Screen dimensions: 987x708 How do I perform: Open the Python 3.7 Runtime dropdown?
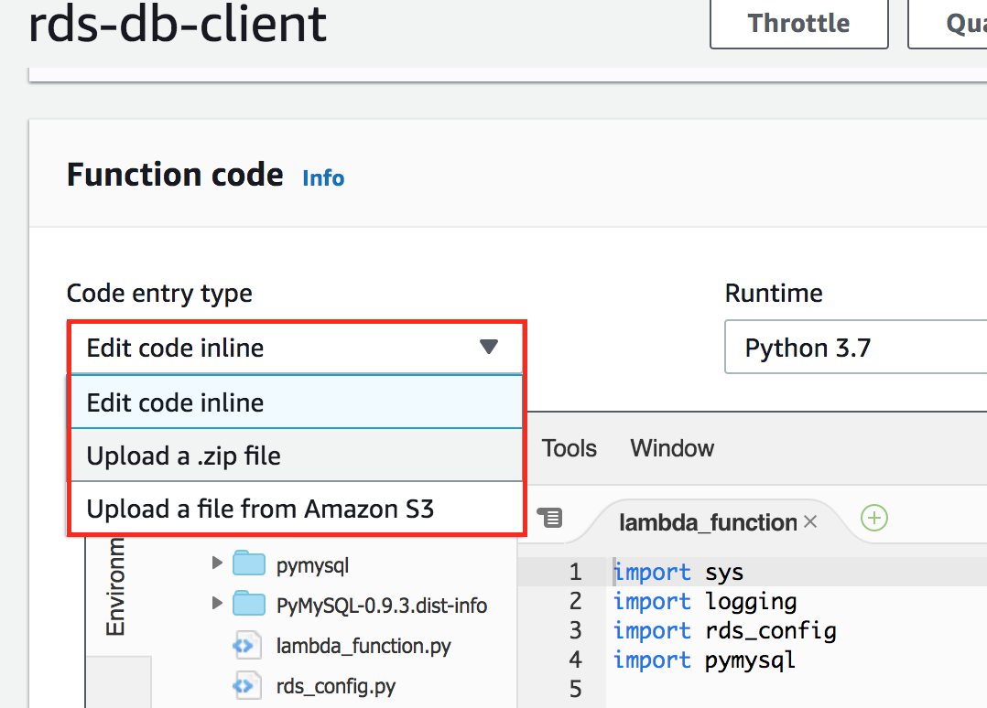point(855,347)
